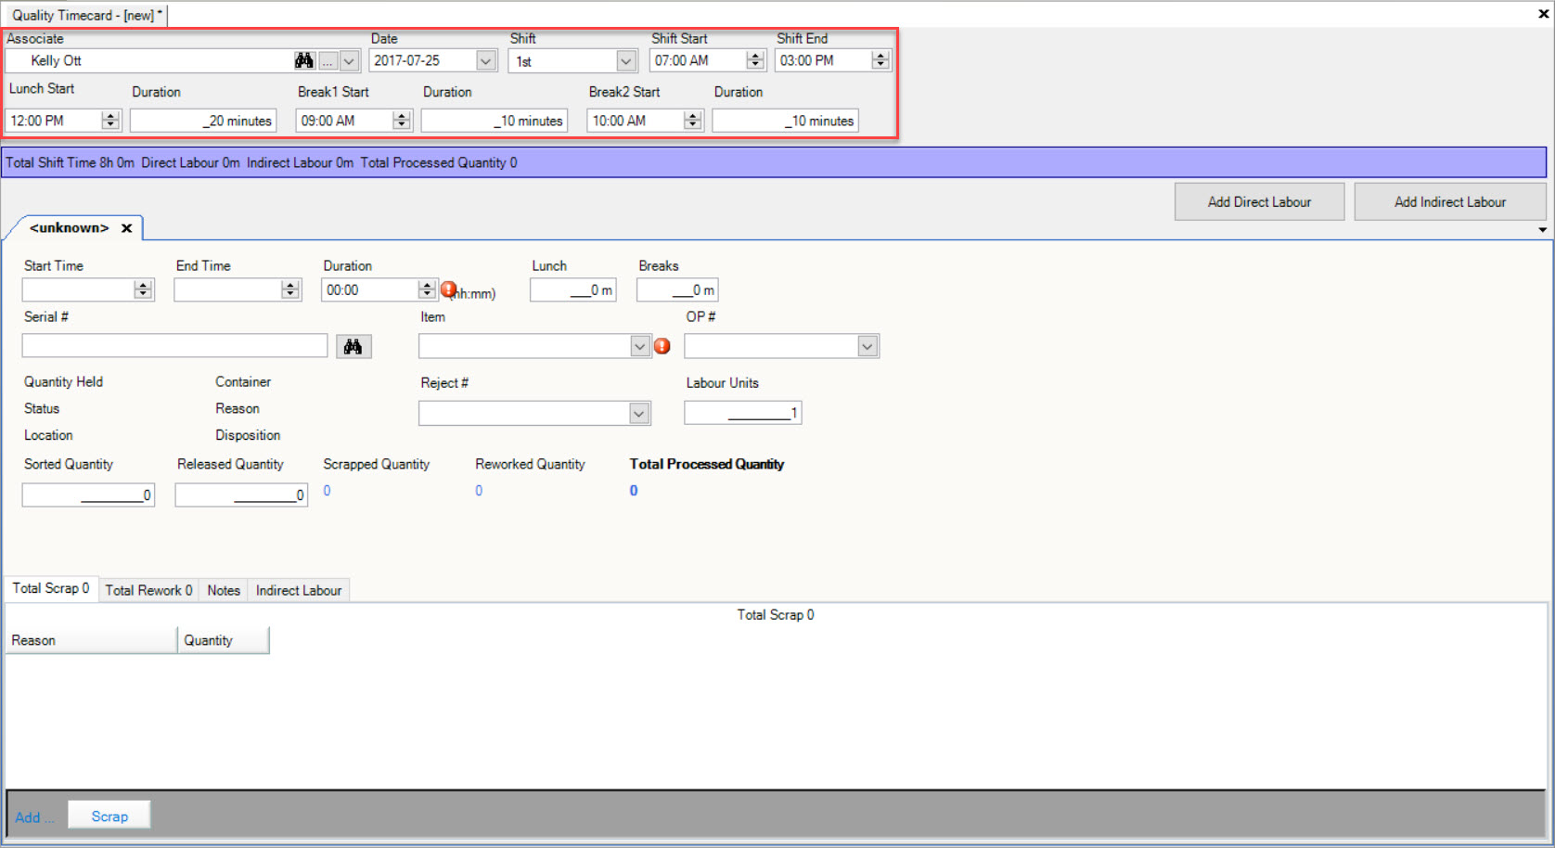Image resolution: width=1555 pixels, height=848 pixels.
Task: Click the red error icon beside Duration
Action: tap(448, 289)
